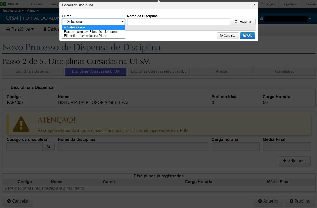Return with the Anterior button

(x=268, y=201)
